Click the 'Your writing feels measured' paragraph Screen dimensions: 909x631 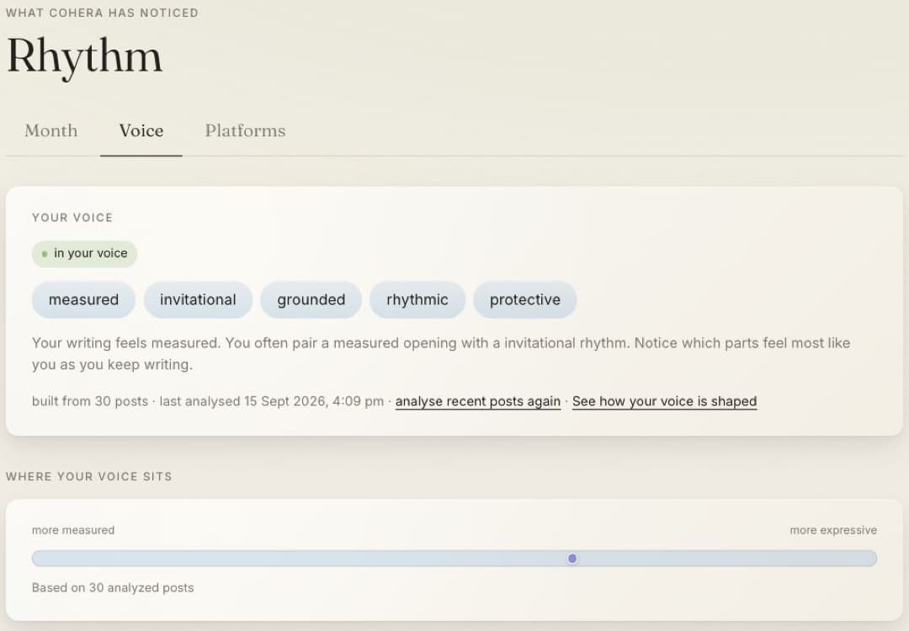coord(441,353)
